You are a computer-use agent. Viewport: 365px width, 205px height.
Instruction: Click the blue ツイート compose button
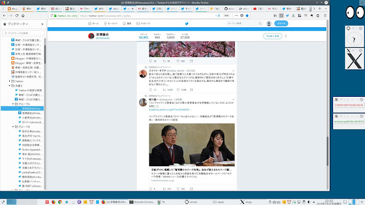pyautogui.click(x=281, y=23)
